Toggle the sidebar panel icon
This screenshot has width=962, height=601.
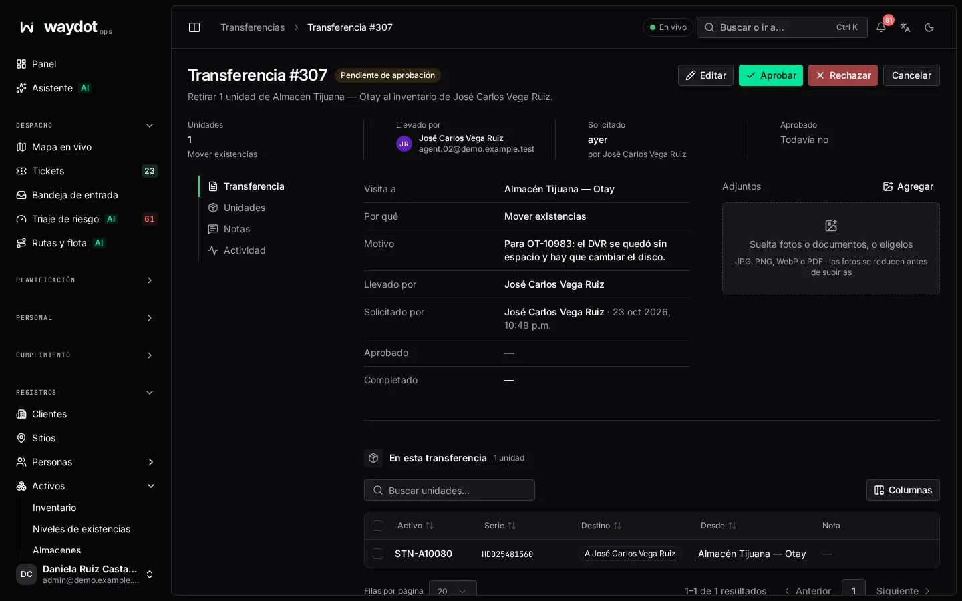(194, 27)
